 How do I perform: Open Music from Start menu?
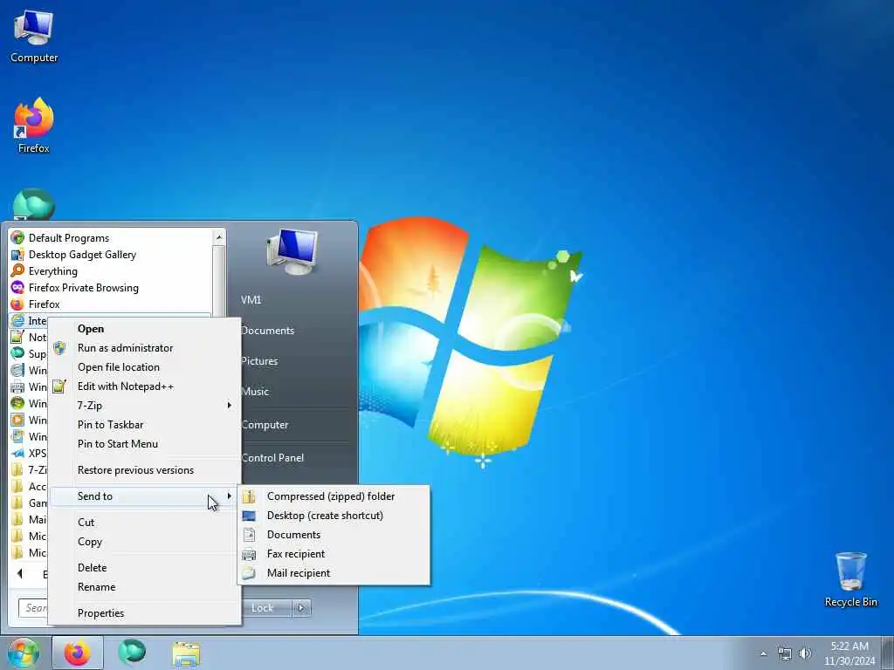(x=255, y=392)
